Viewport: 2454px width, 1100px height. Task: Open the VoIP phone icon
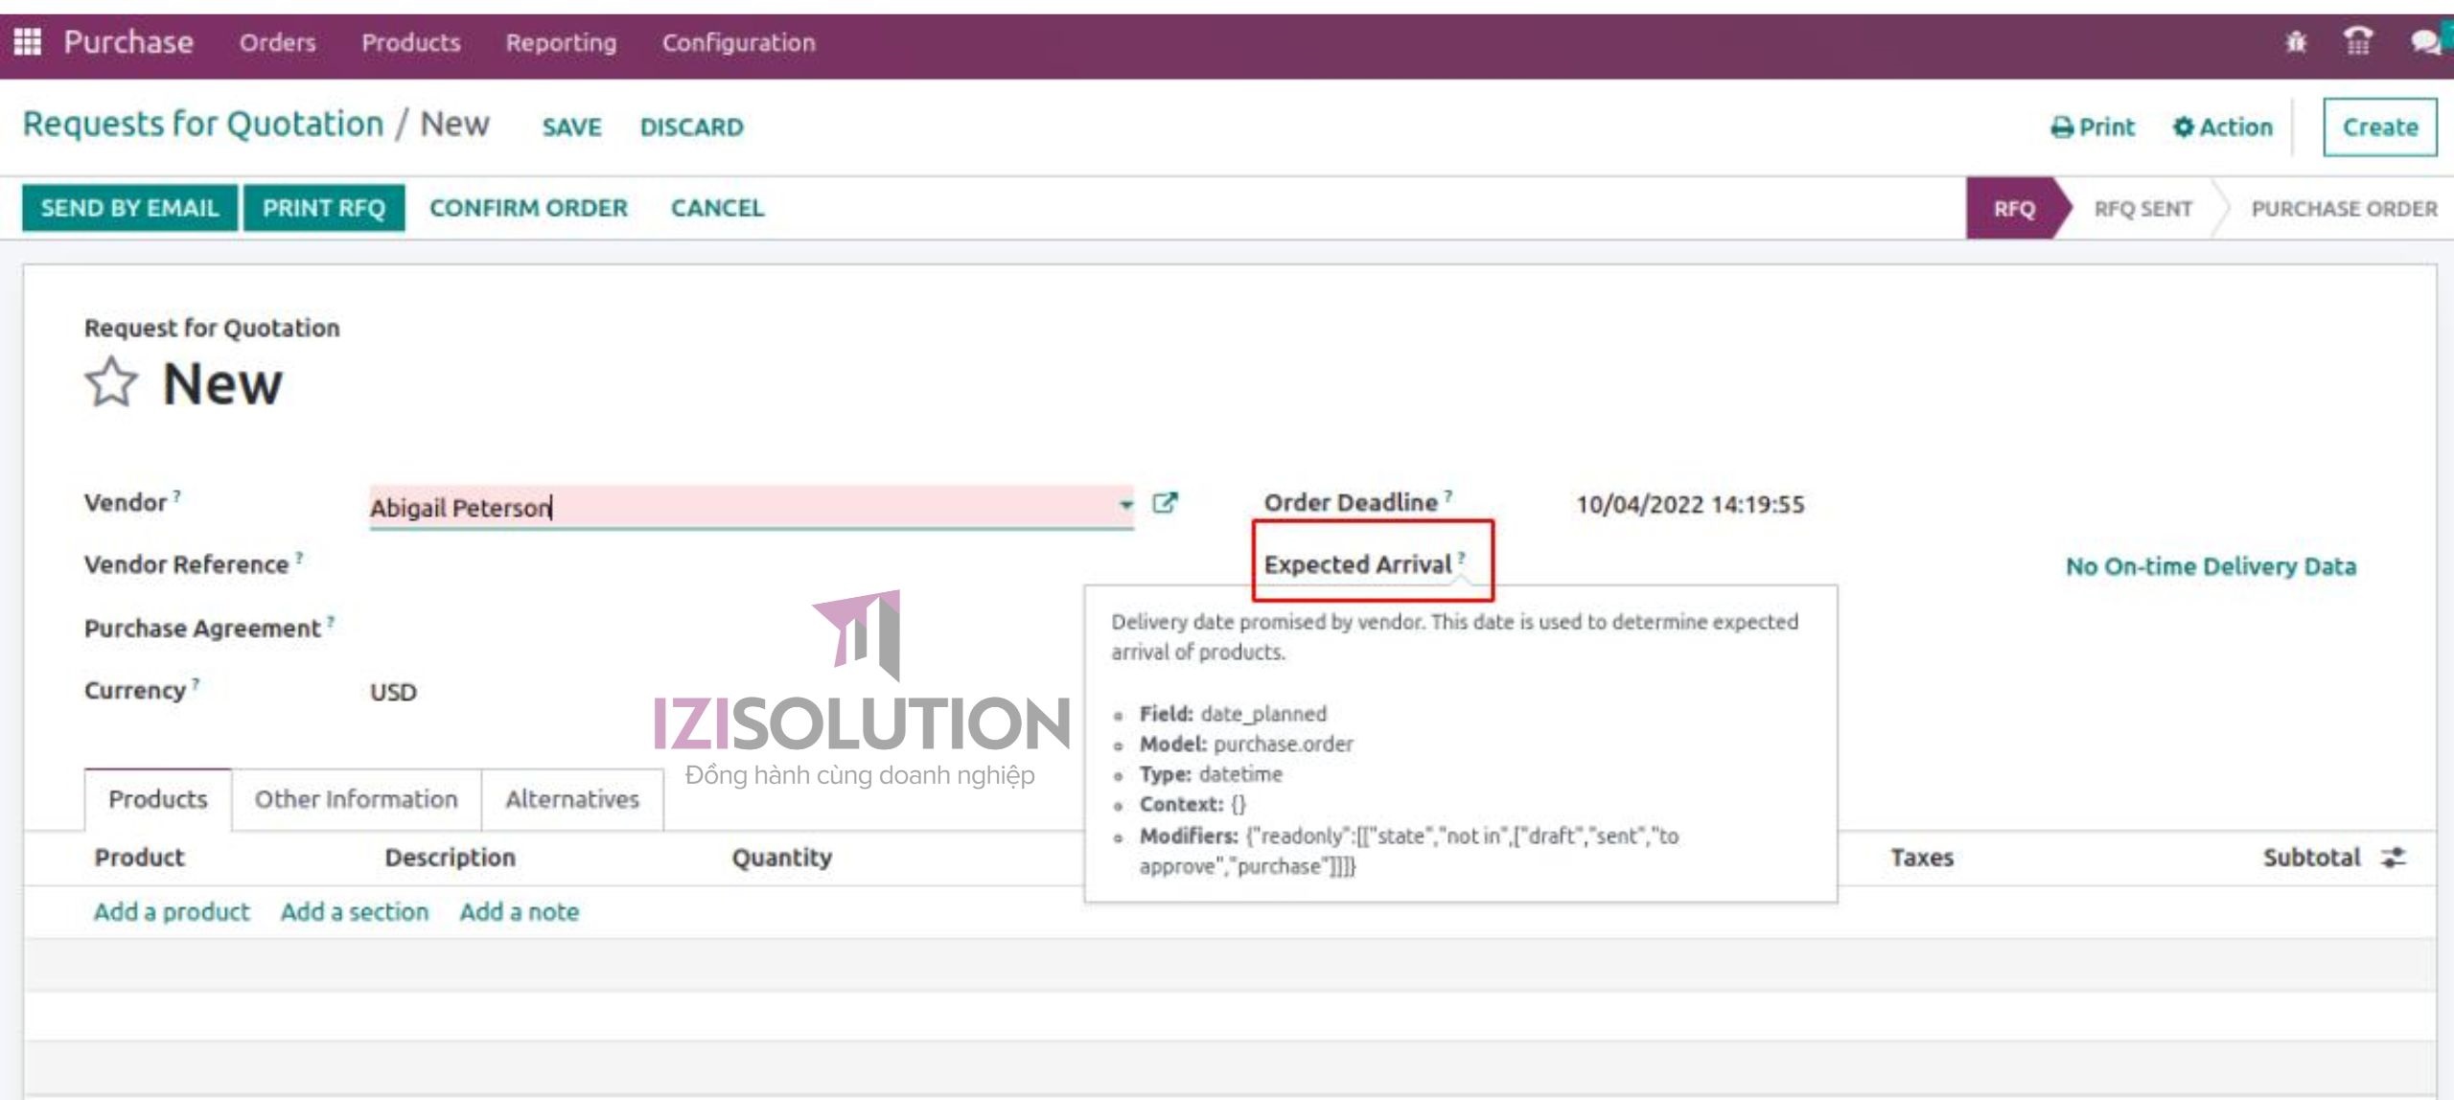tap(2357, 42)
